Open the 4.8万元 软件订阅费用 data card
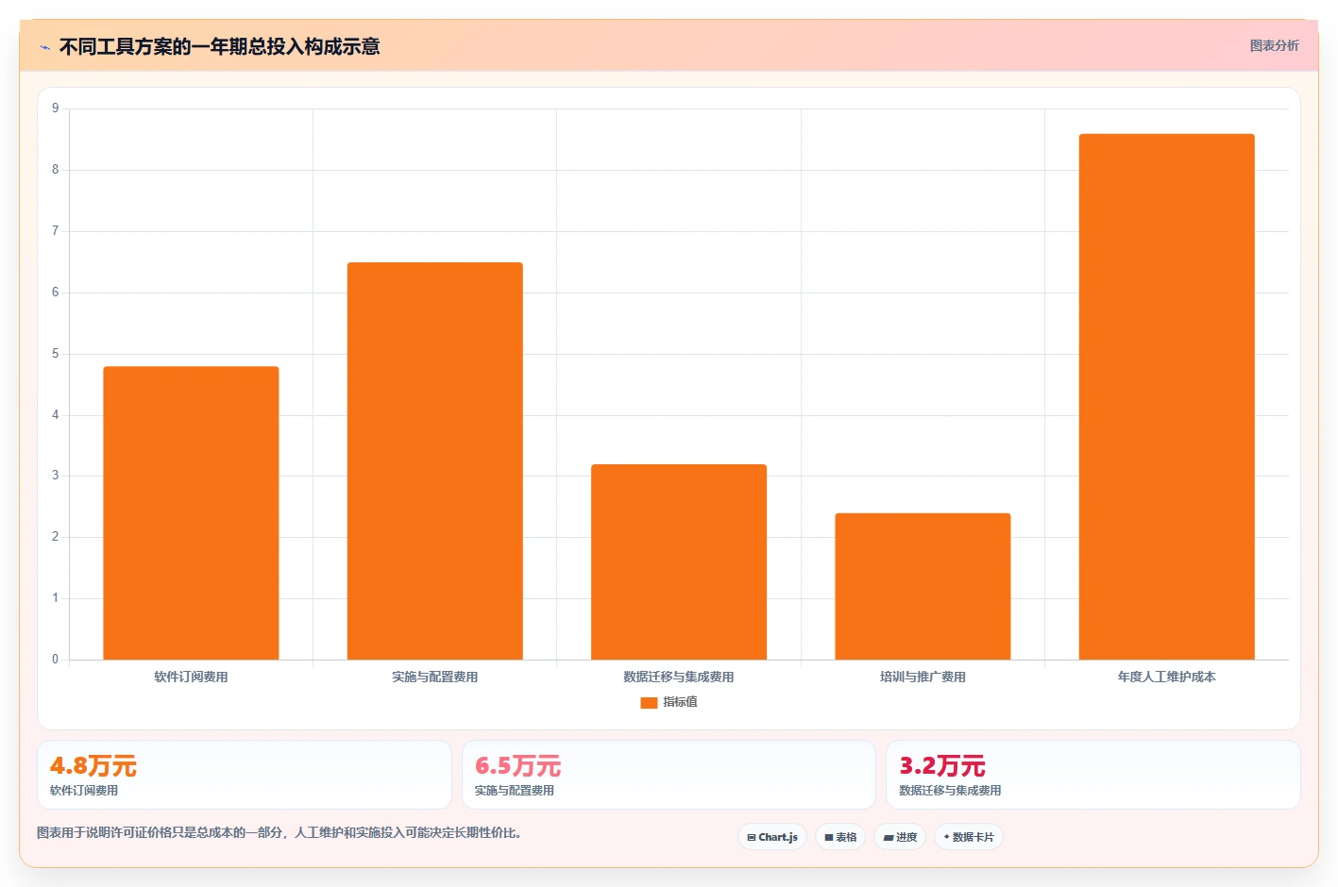Screen dimensions: 1338x887 click(x=245, y=775)
